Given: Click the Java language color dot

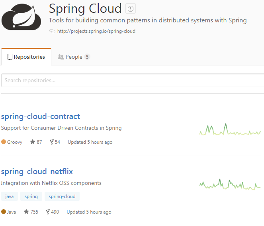Looking at the screenshot, I should [4, 212].
